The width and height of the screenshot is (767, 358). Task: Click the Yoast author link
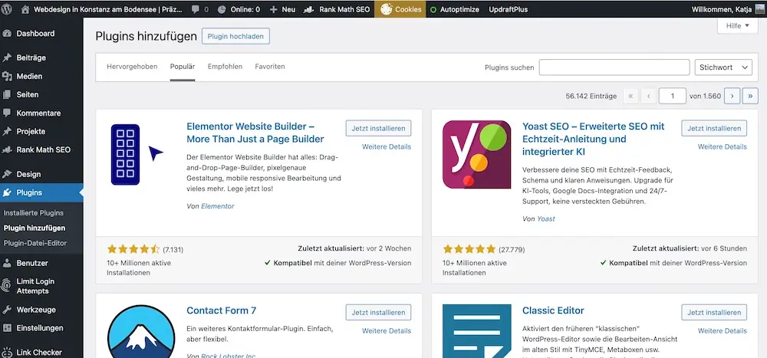pyautogui.click(x=546, y=219)
